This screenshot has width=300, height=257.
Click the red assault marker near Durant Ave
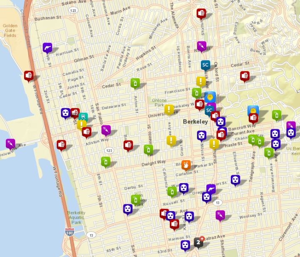coord(221,135)
